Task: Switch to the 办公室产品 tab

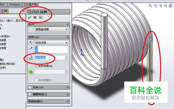Action: [30, 5]
